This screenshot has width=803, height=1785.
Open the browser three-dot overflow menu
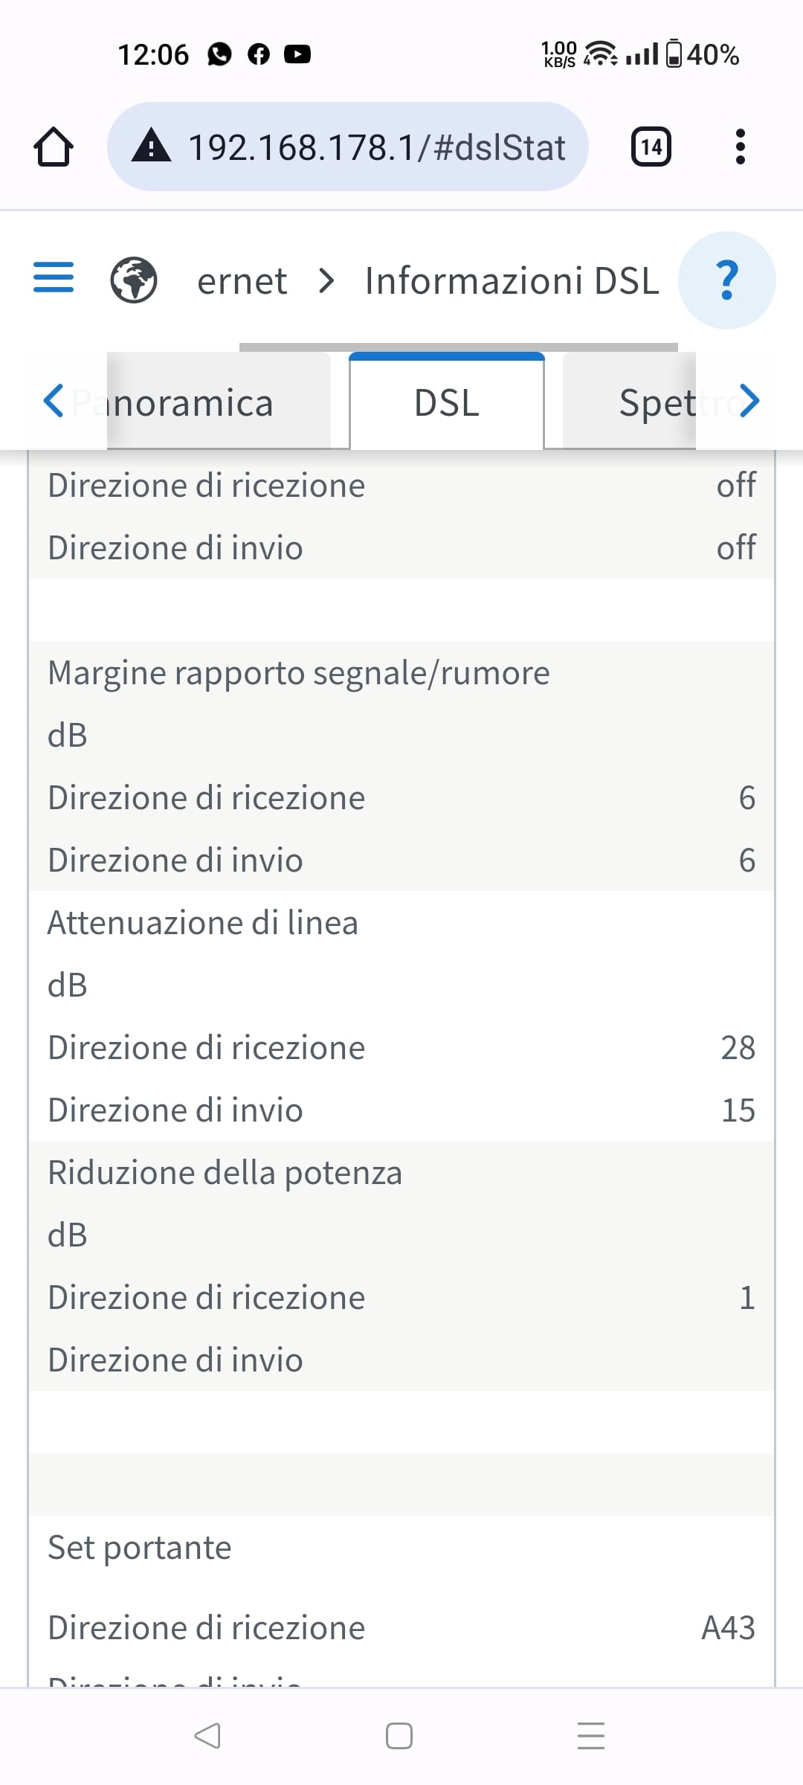(740, 147)
